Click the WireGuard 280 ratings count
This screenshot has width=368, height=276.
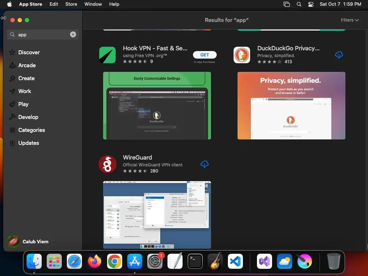154,171
